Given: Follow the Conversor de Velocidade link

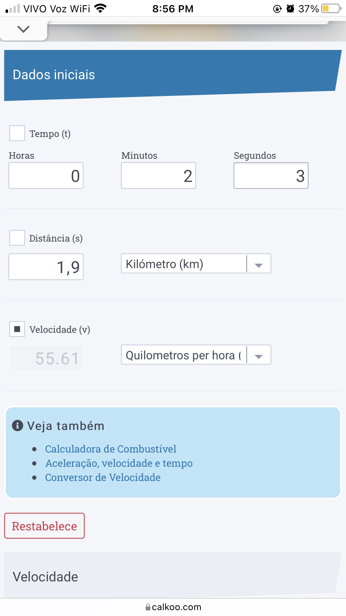Looking at the screenshot, I should click(103, 477).
